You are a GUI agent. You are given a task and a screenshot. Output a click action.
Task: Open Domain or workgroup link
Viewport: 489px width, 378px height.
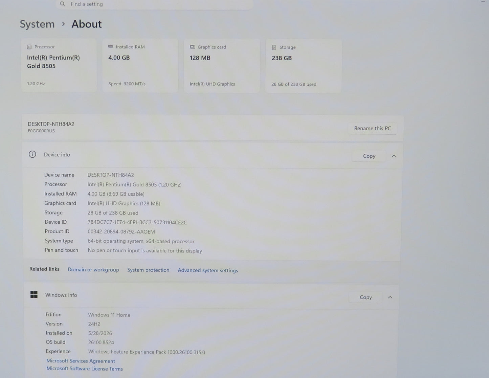tap(93, 270)
